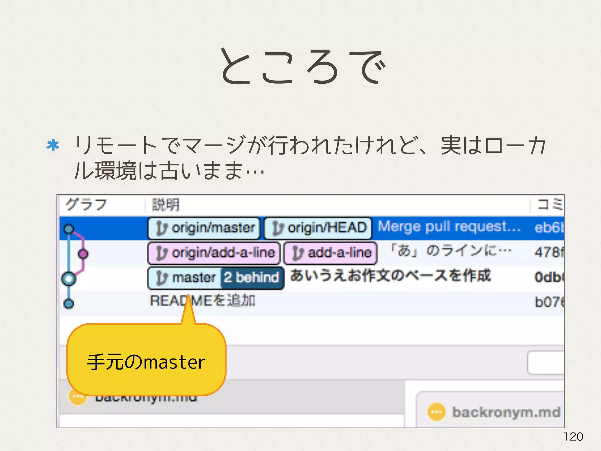Open backronym.md in the right panel
Image resolution: width=601 pixels, height=451 pixels.
pyautogui.click(x=506, y=412)
